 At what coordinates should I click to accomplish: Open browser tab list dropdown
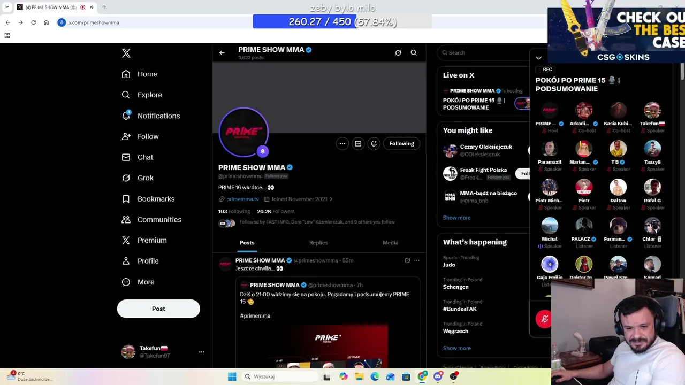click(7, 7)
